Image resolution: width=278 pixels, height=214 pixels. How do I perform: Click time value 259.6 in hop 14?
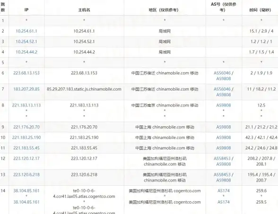pyautogui.click(x=261, y=191)
